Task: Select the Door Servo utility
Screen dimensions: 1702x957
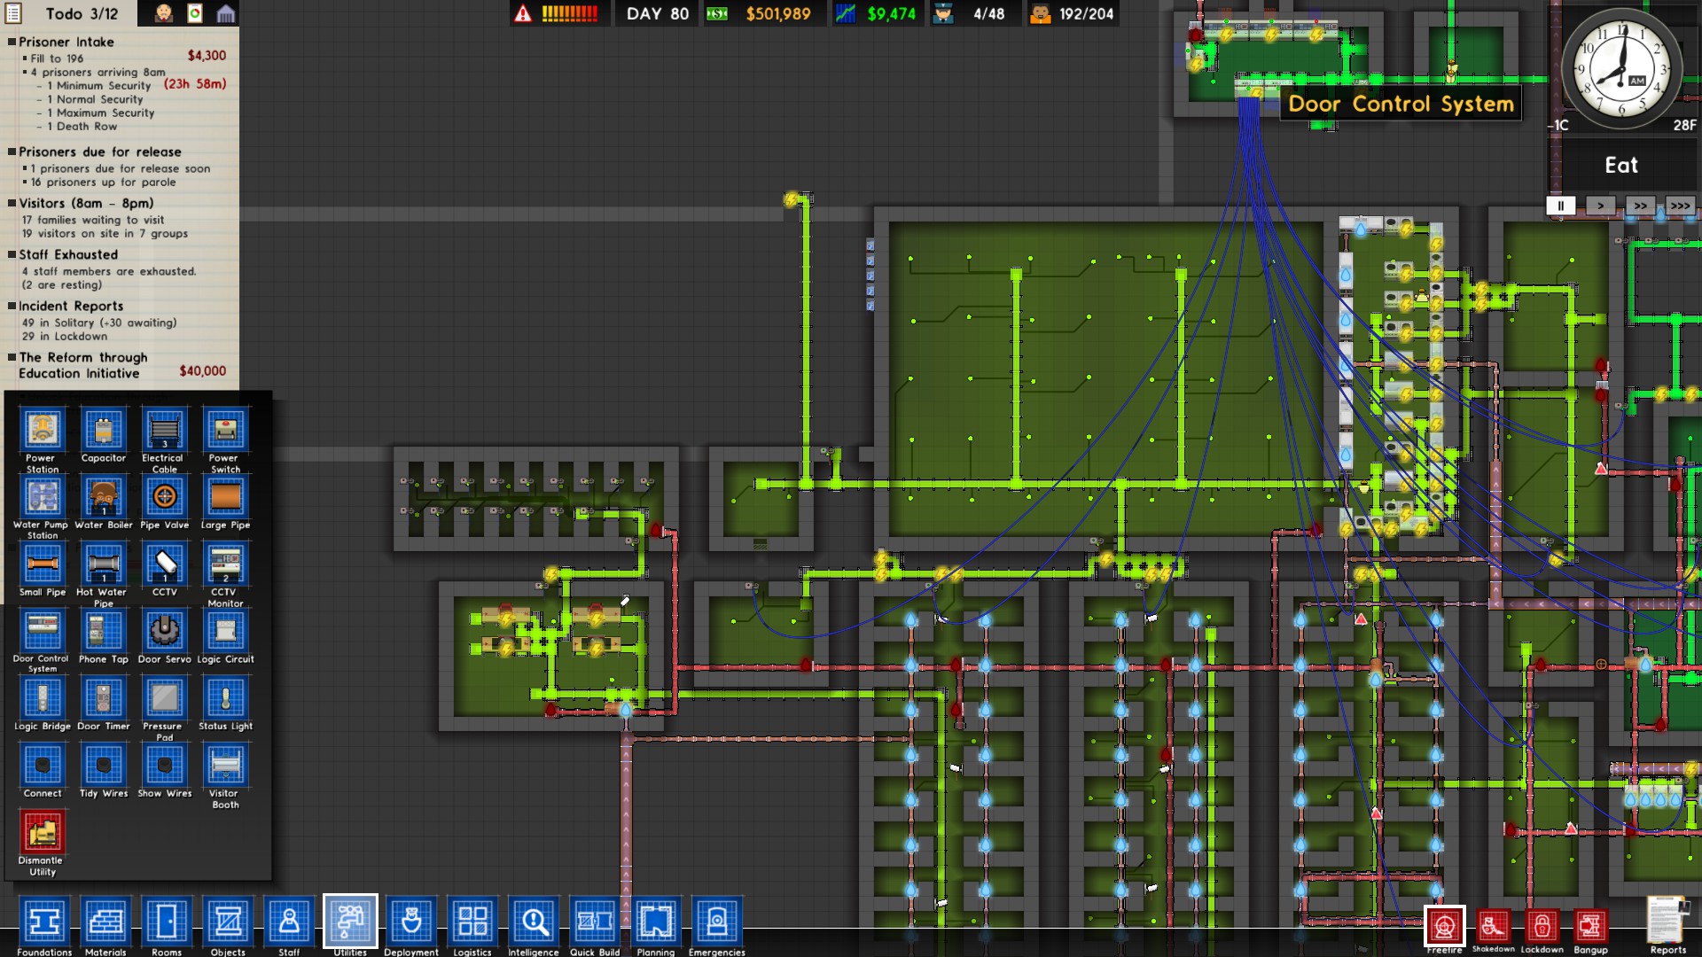Action: click(164, 632)
